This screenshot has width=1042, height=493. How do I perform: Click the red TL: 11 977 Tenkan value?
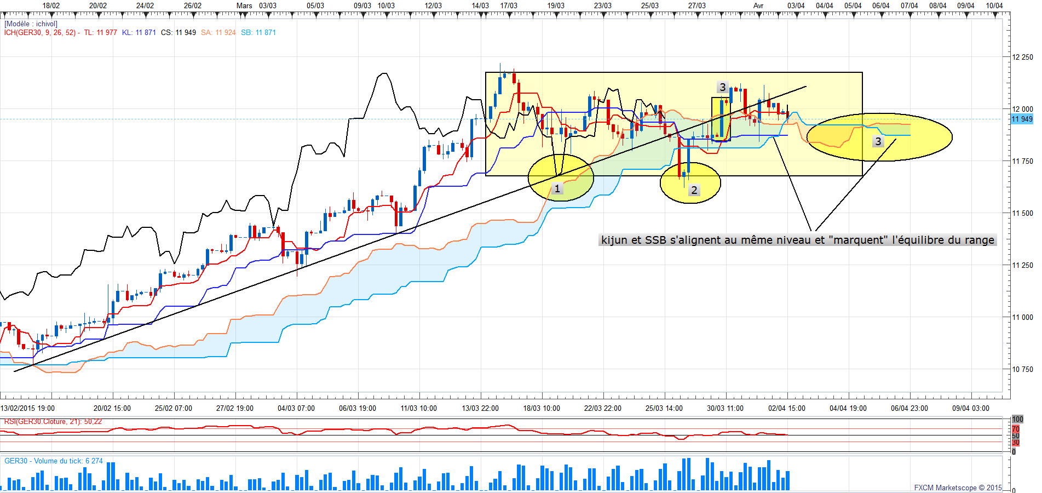pyautogui.click(x=101, y=33)
